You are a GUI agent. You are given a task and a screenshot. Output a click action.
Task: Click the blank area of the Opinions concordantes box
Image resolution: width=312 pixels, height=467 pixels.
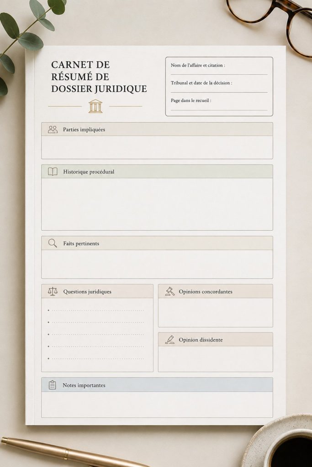coord(215,312)
